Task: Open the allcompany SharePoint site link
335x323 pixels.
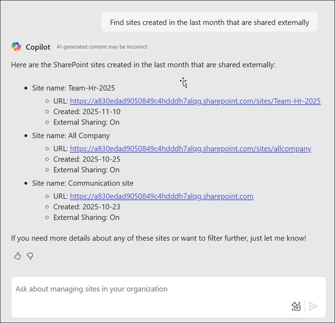Action: pos(190,148)
